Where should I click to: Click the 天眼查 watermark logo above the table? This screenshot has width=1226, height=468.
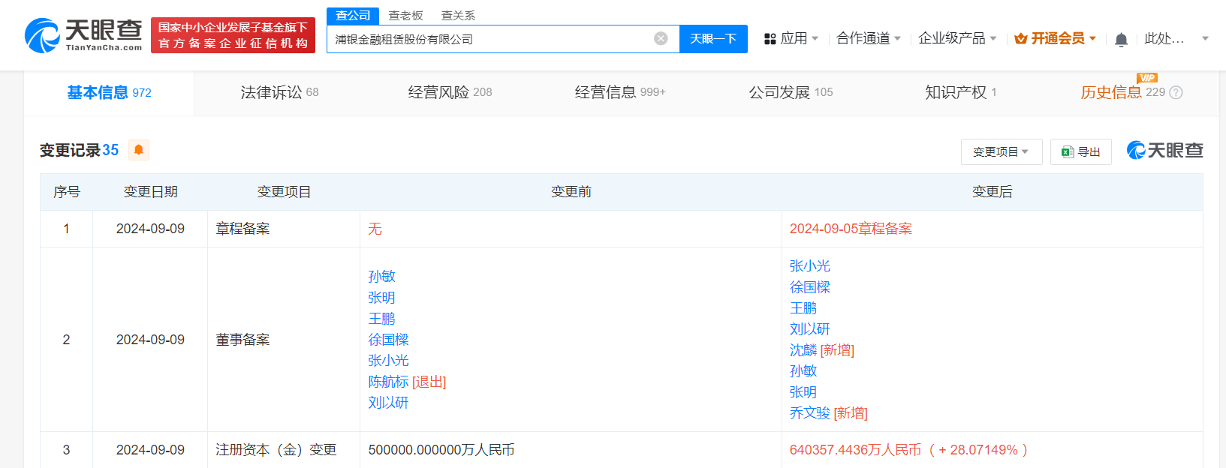[x=1164, y=151]
